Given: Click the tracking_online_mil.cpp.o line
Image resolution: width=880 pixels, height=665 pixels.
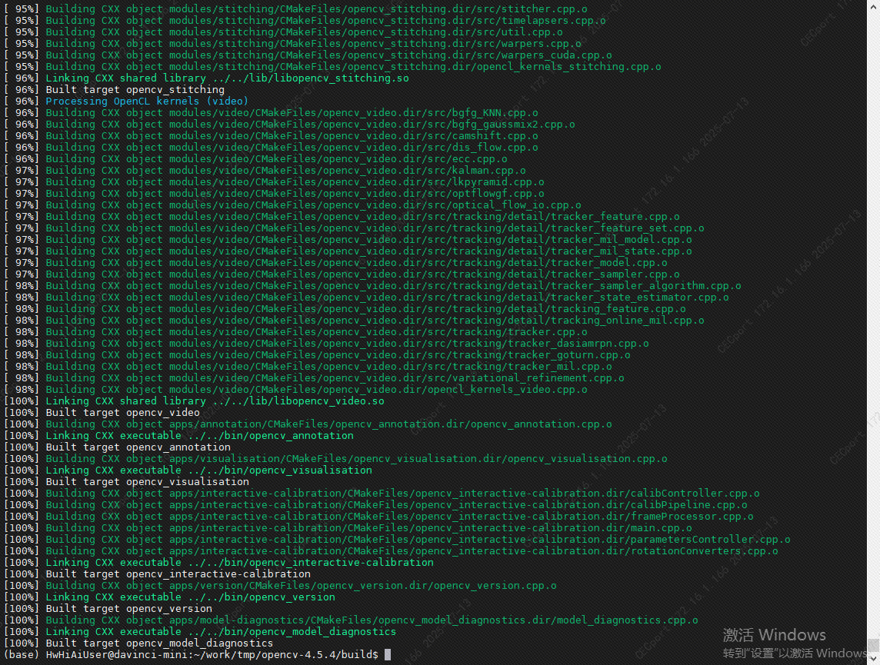Looking at the screenshot, I should [x=354, y=320].
